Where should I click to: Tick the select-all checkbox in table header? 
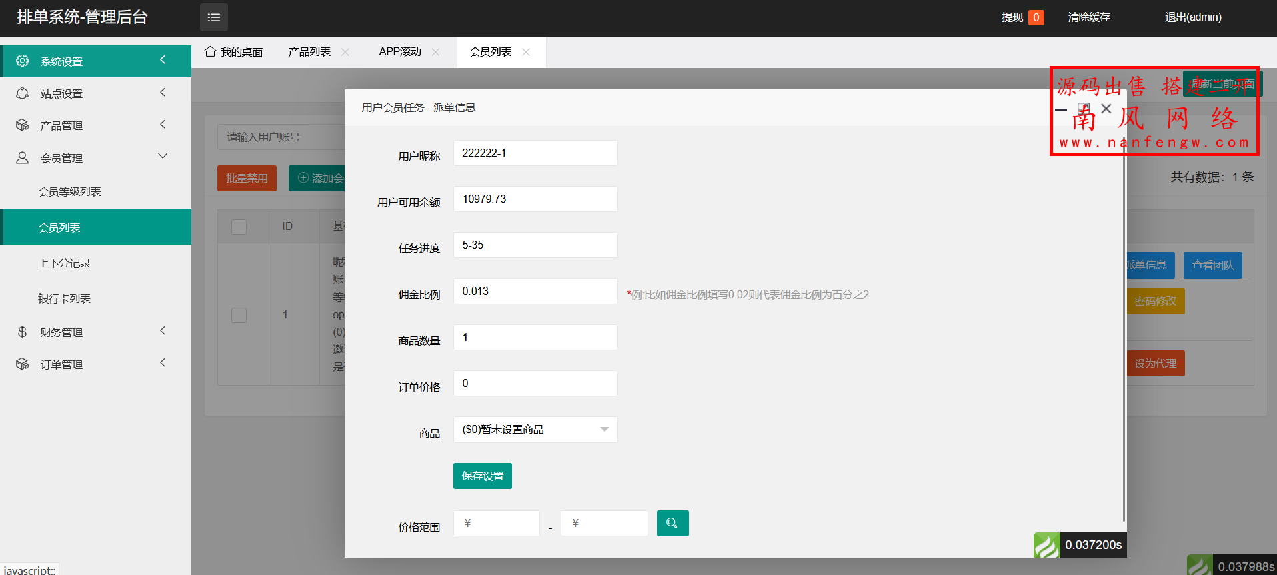click(239, 227)
